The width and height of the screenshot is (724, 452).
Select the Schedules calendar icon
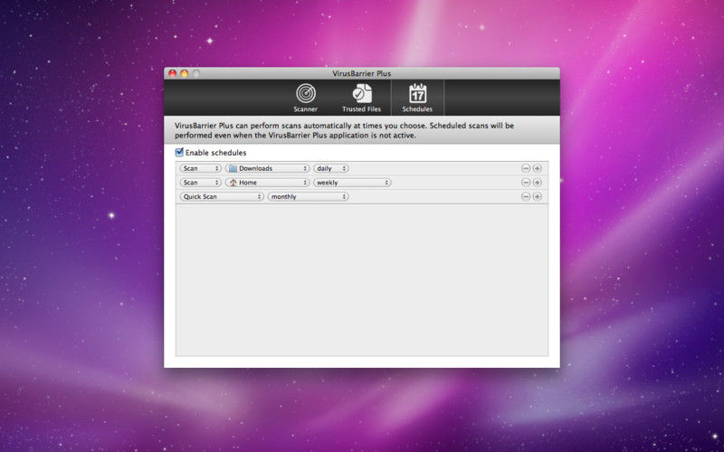[x=417, y=94]
